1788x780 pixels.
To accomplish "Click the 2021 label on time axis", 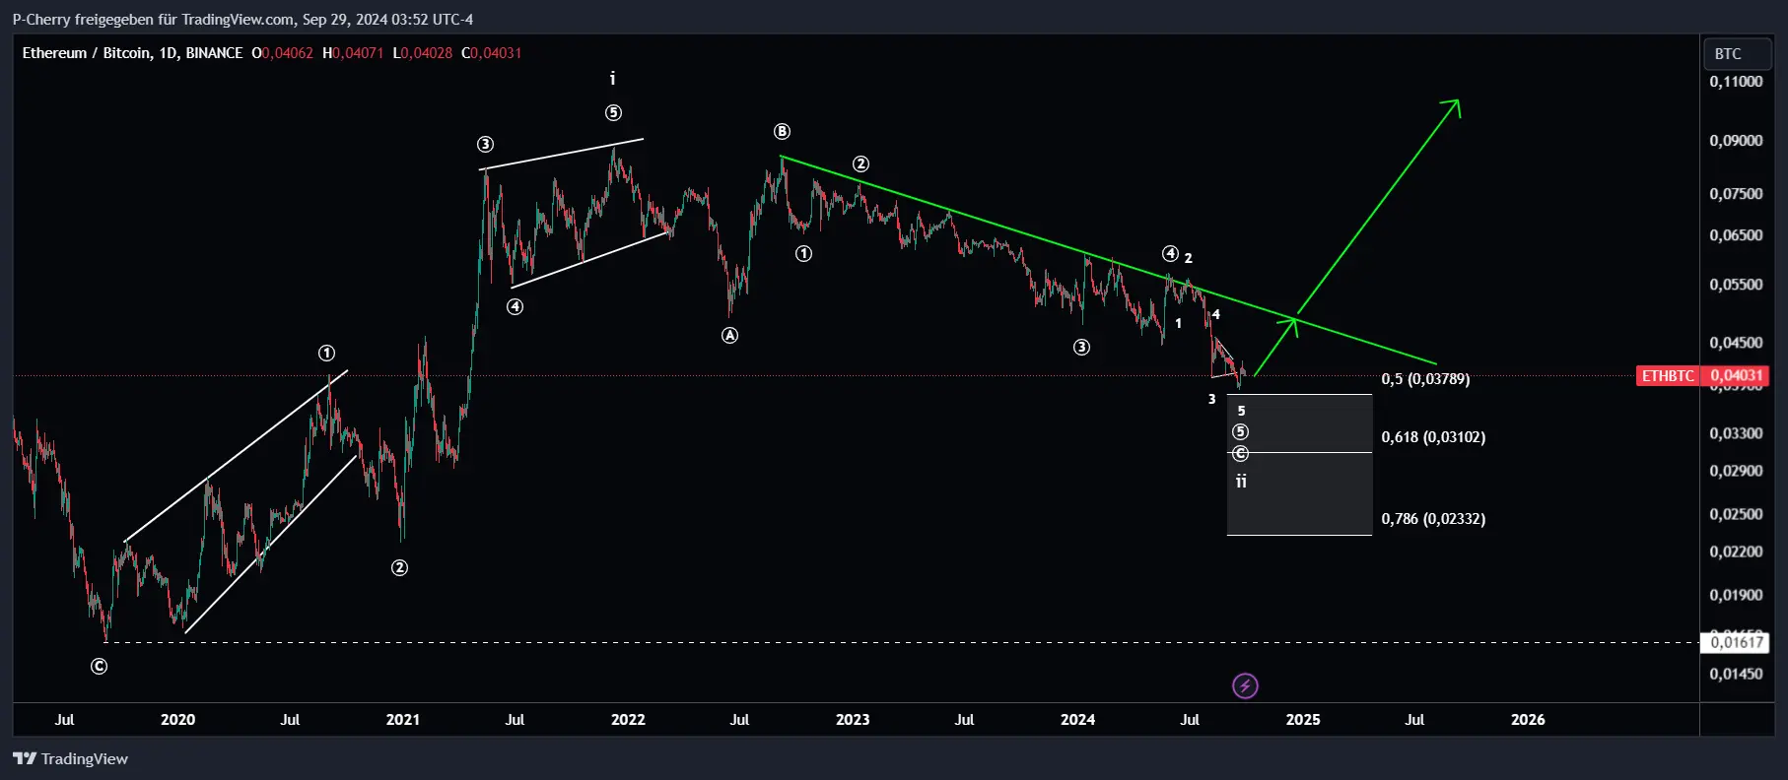I will click(x=402, y=720).
